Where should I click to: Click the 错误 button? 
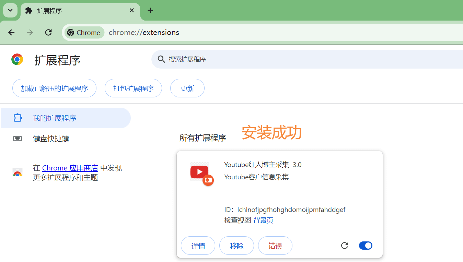click(275, 246)
